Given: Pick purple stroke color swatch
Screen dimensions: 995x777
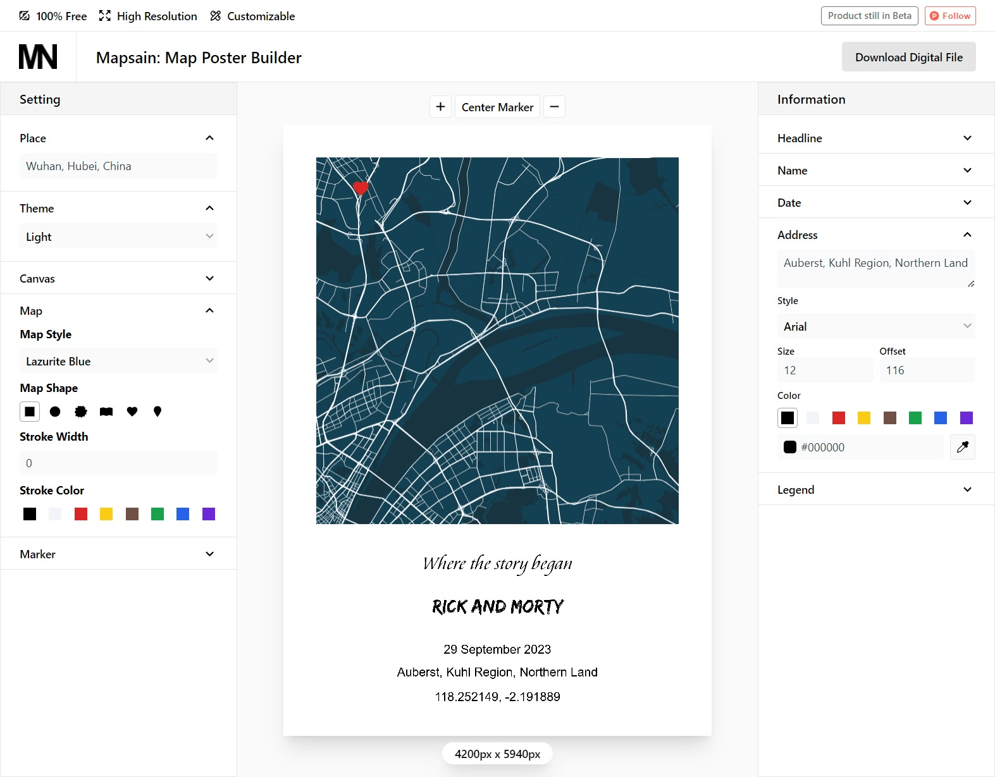Looking at the screenshot, I should (x=209, y=514).
